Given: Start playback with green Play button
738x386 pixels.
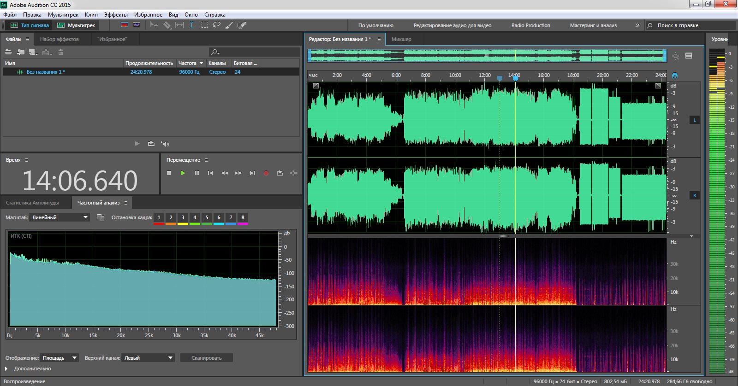Looking at the screenshot, I should [183, 173].
